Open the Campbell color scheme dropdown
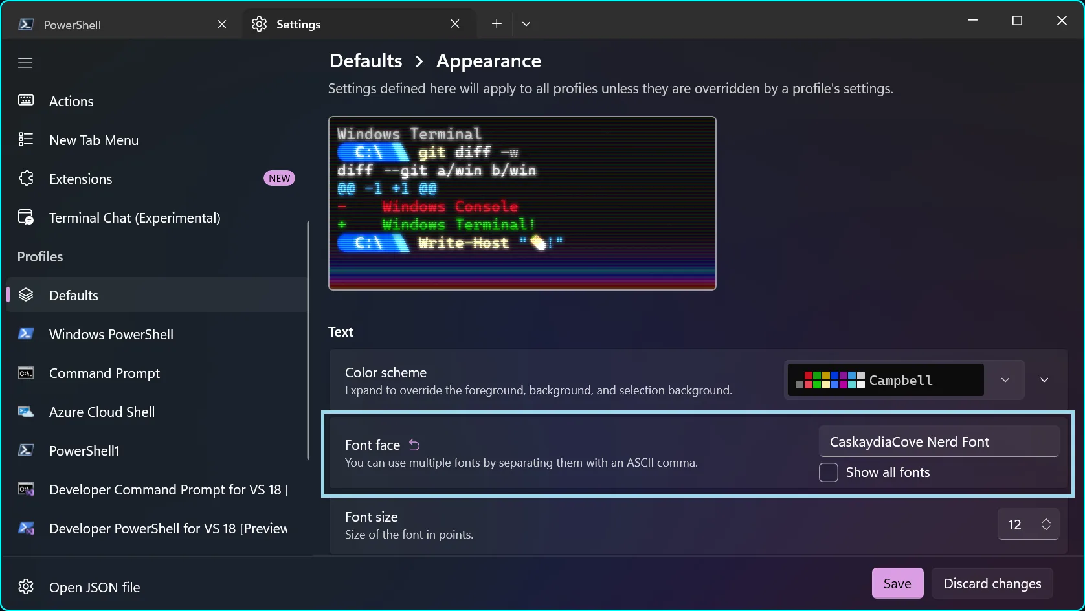This screenshot has height=611, width=1085. pyautogui.click(x=1005, y=380)
